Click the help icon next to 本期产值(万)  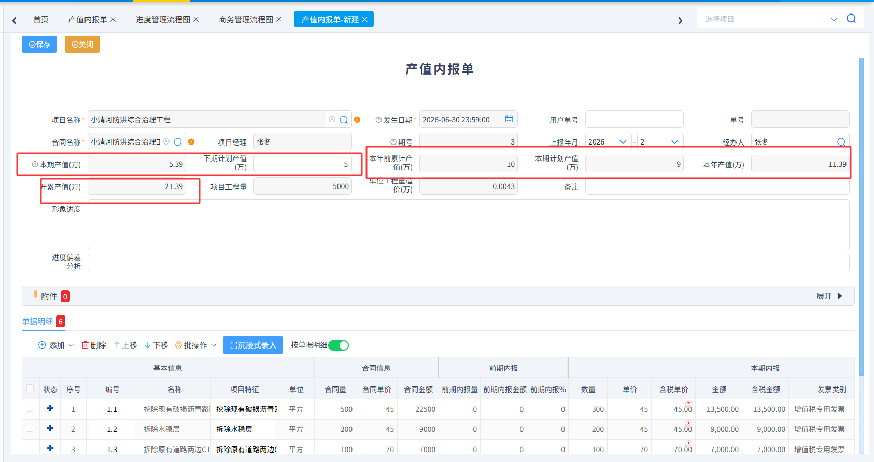pos(35,164)
